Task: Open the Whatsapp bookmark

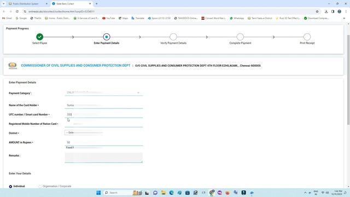Action: (x=237, y=18)
